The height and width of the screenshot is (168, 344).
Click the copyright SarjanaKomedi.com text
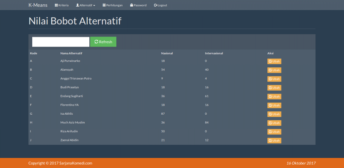[60, 163]
